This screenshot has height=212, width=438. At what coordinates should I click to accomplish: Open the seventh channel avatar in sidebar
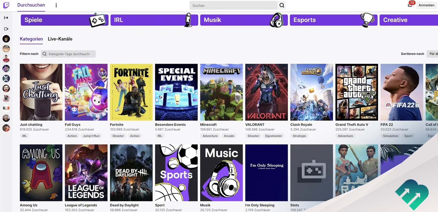pyautogui.click(x=6, y=98)
